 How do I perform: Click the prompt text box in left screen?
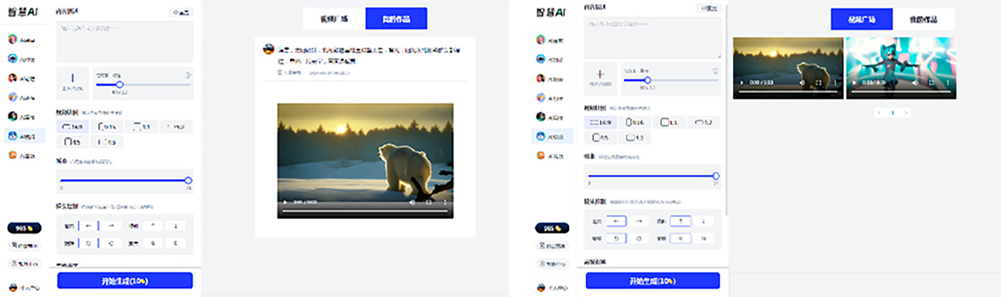click(125, 41)
